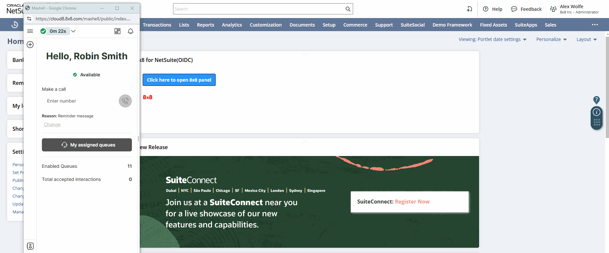This screenshot has width=609, height=253.
Task: Click here to open 8x8 panel button
Action: (x=179, y=80)
